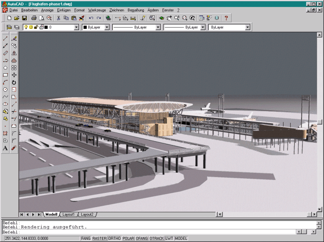The width and height of the screenshot is (324, 242).
Task: Click the 3D Orbit icon
Action: [x=162, y=18]
